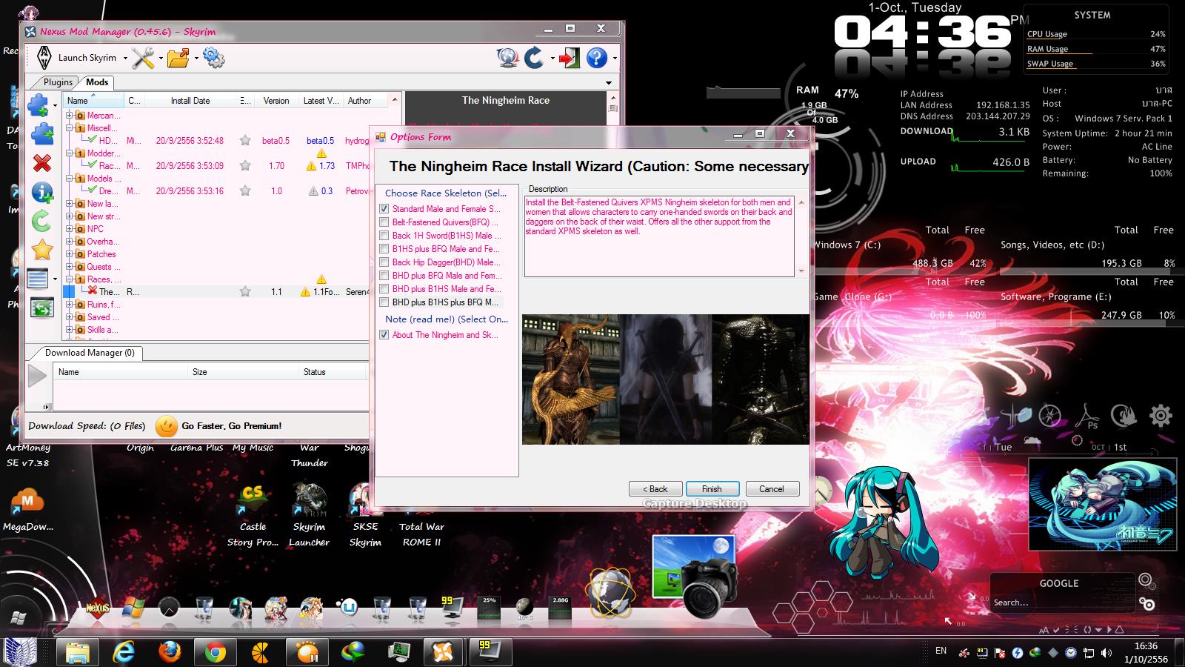Open SKSE Skyrim desktop shortcut
The height and width of the screenshot is (667, 1185).
(365, 515)
